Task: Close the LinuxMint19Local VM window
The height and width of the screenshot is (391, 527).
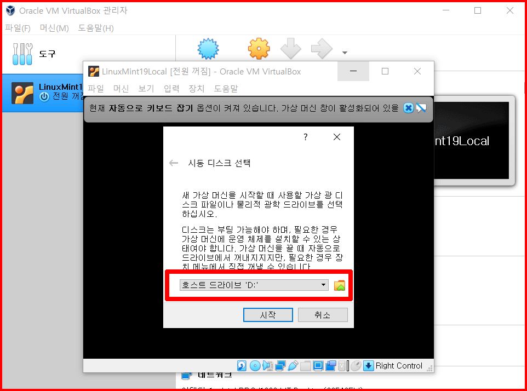Action: [x=417, y=71]
